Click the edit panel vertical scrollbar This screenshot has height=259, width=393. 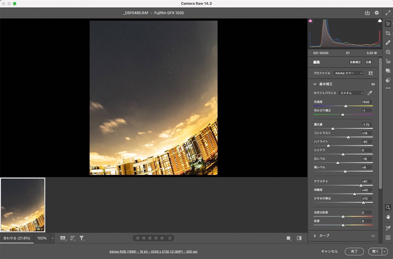point(381,123)
